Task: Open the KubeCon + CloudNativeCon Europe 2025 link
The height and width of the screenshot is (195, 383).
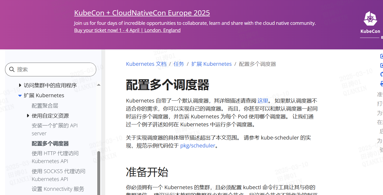Action: [142, 13]
